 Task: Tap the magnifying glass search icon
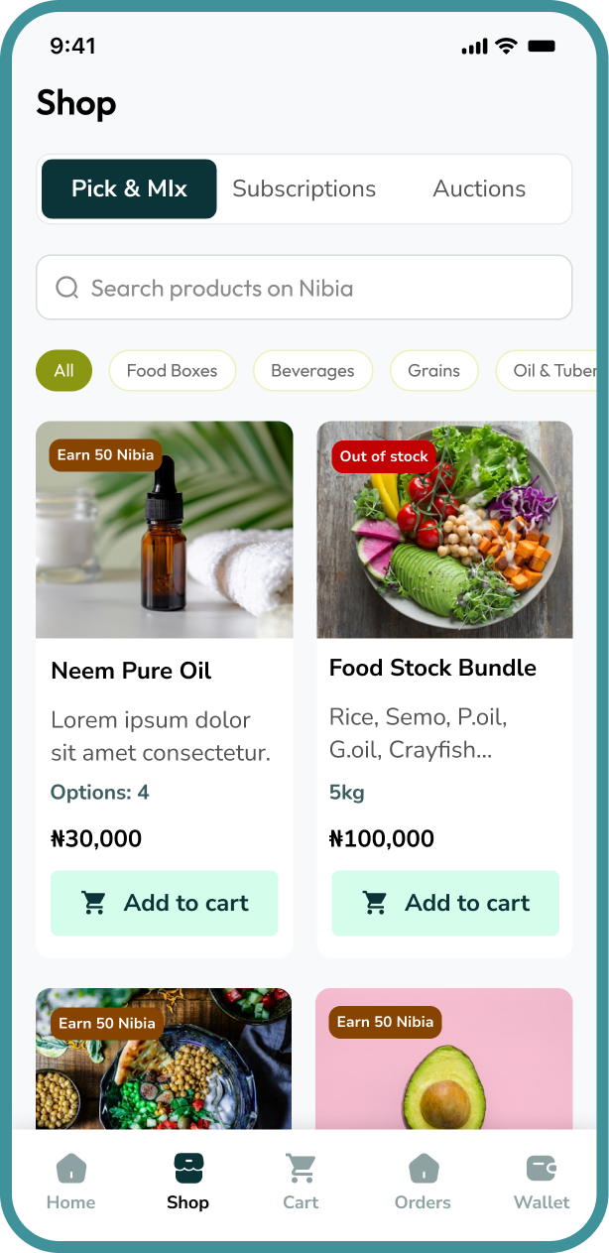coord(66,287)
